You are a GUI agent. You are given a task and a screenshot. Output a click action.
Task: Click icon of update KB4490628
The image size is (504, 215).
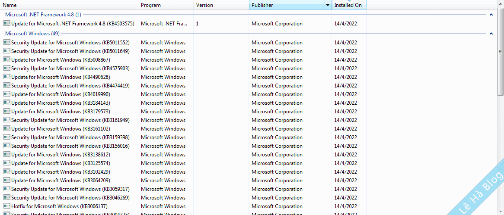click(x=6, y=77)
